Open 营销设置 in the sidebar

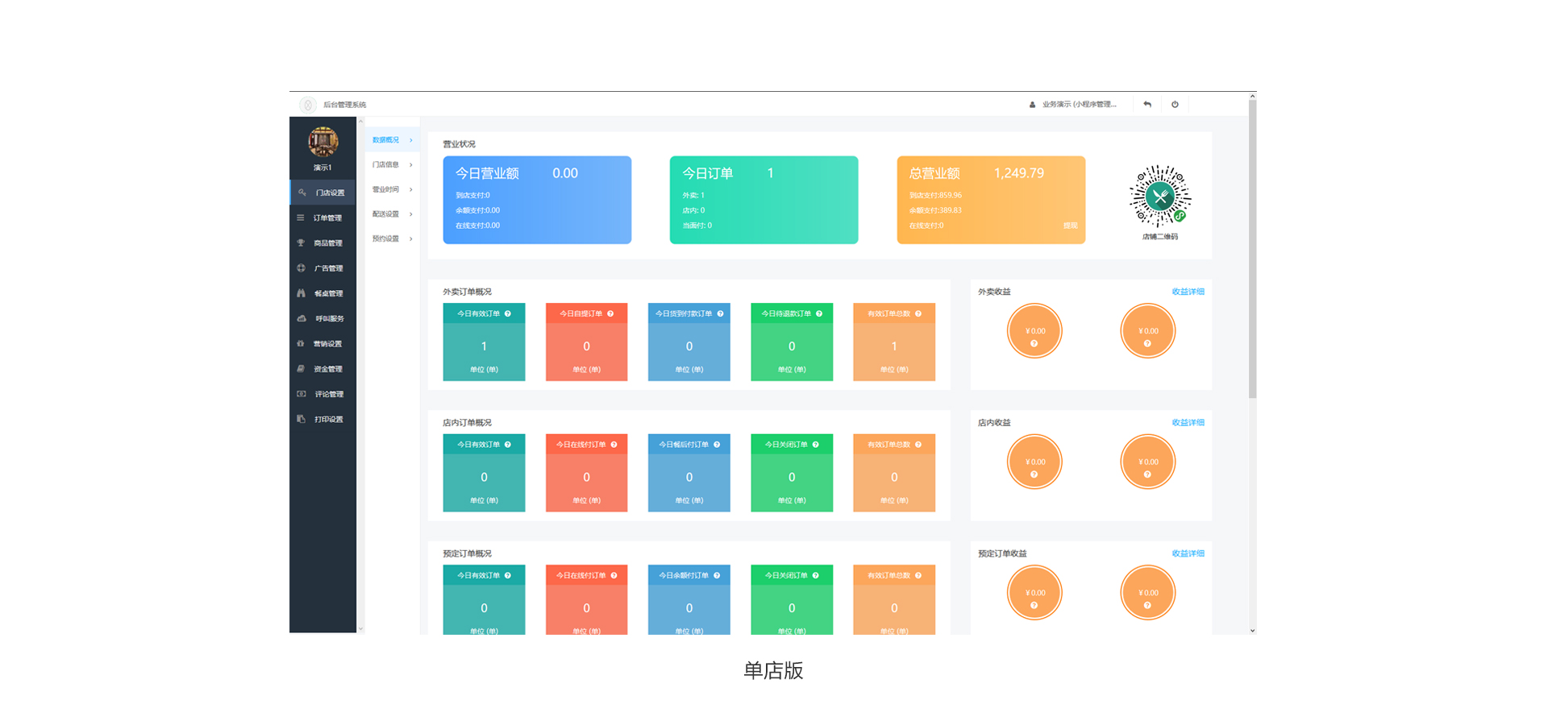pyautogui.click(x=322, y=343)
